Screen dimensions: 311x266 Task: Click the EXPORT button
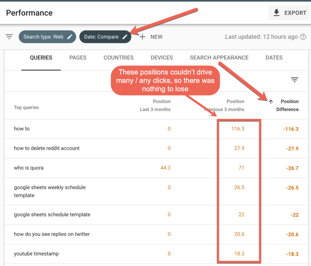tap(289, 13)
